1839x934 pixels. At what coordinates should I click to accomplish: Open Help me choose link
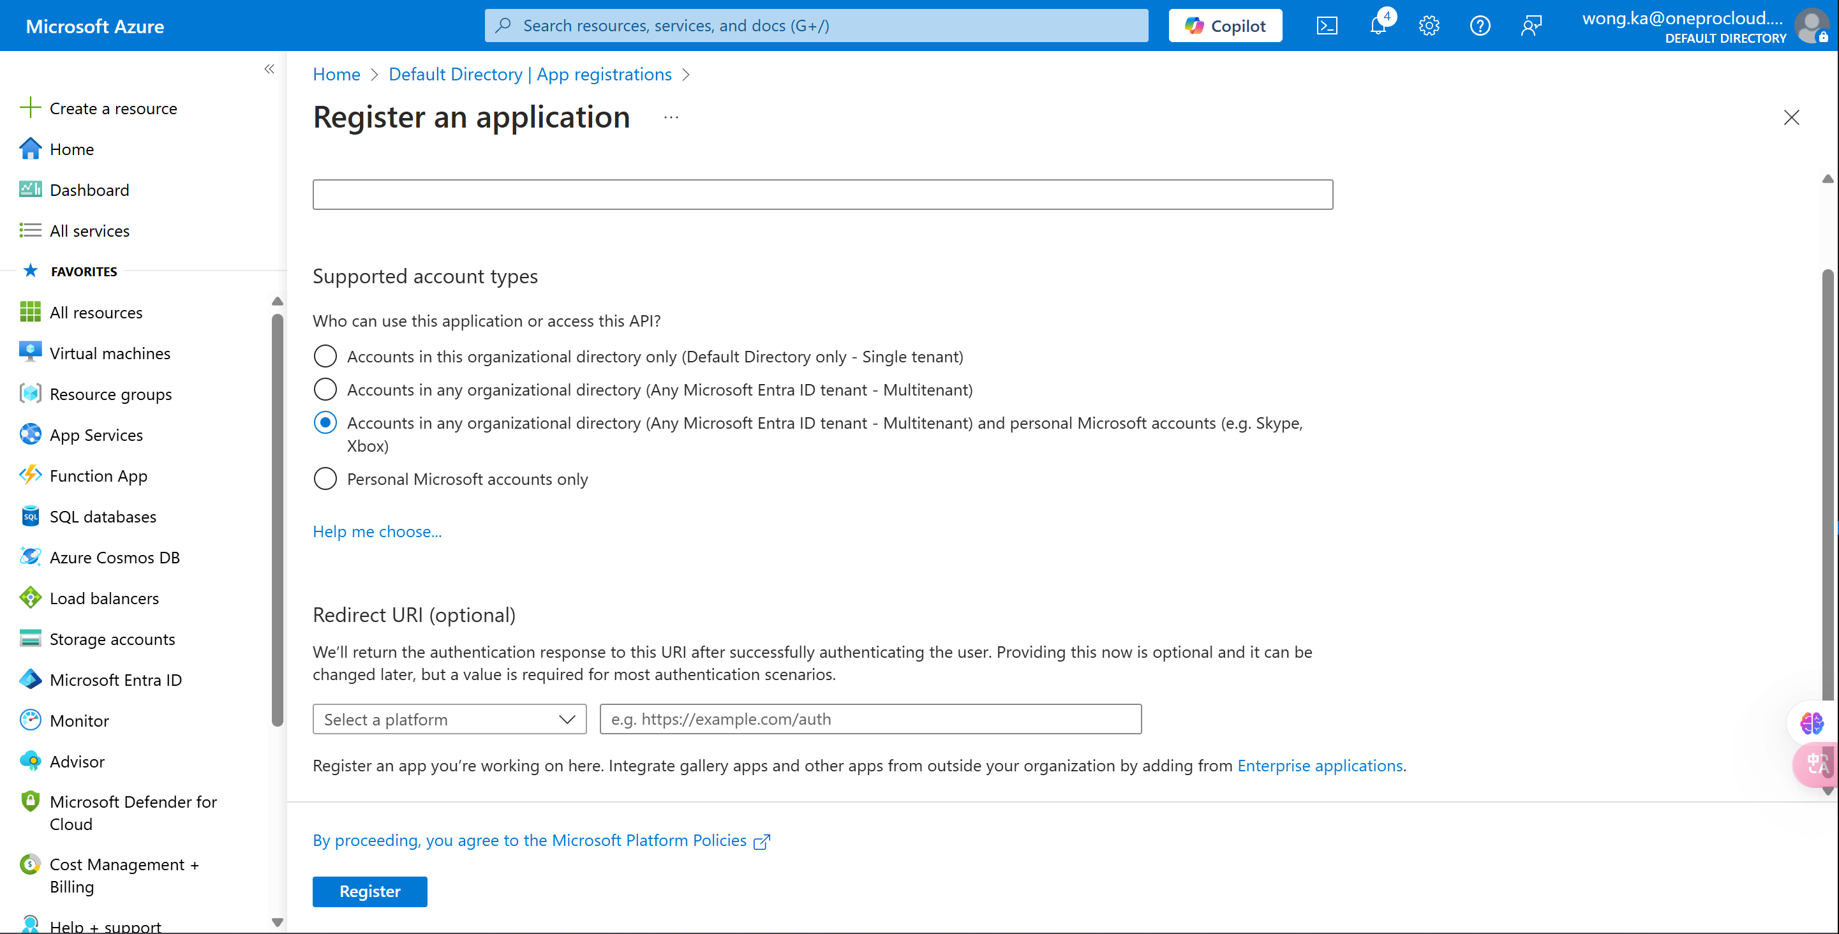click(x=377, y=531)
